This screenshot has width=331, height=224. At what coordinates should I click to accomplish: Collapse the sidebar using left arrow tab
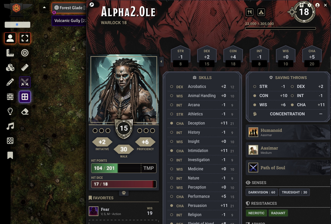coord(161,62)
